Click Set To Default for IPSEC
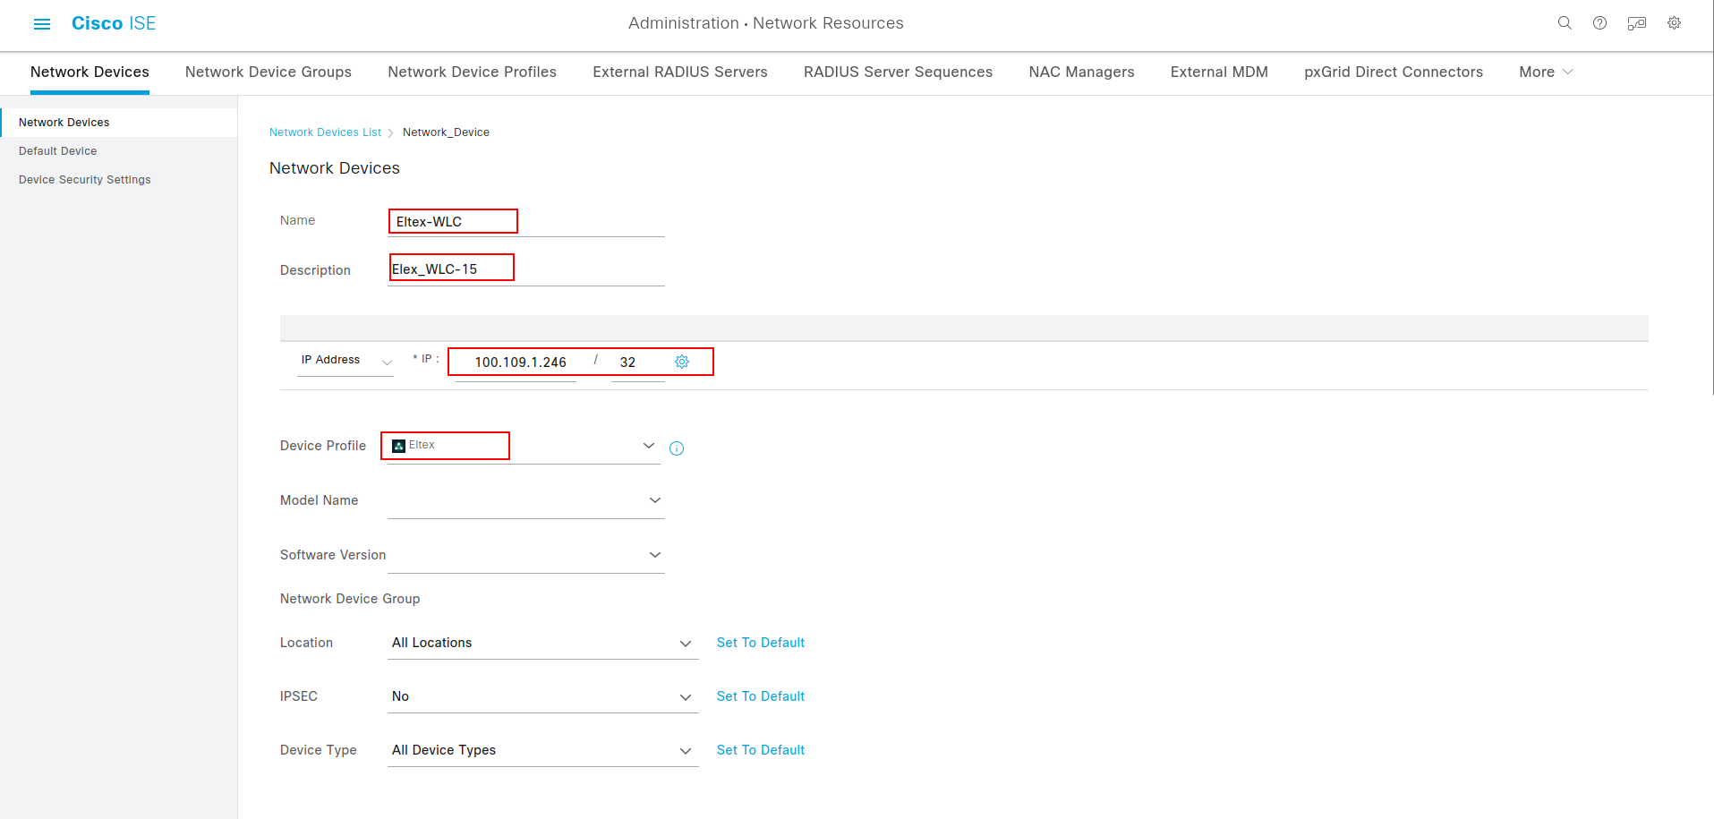Viewport: 1714px width, 819px height. pos(761,696)
